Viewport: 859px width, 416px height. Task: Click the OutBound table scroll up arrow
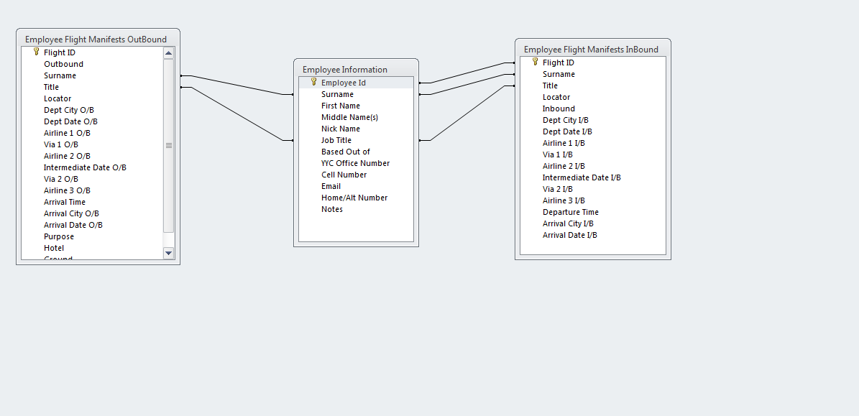[169, 53]
